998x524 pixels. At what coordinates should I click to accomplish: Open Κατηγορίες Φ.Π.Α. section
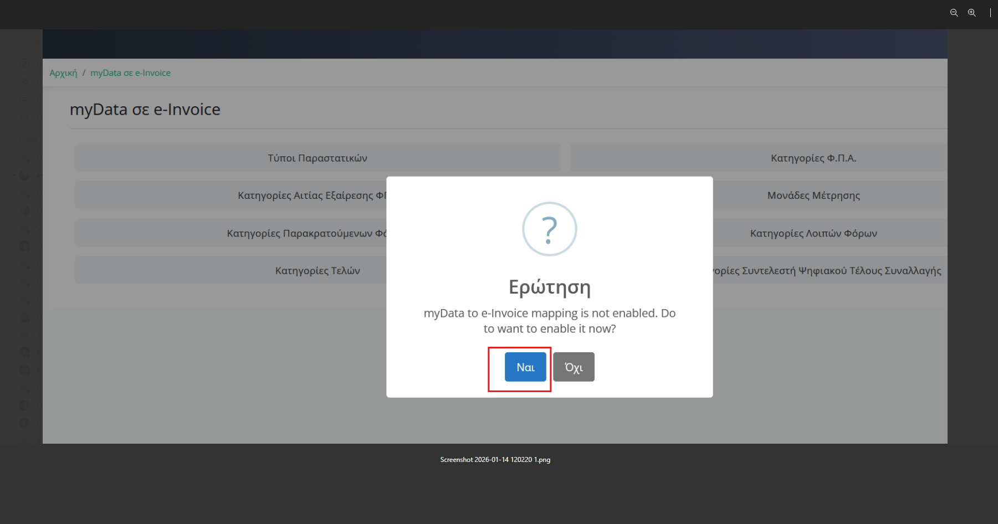tap(813, 158)
